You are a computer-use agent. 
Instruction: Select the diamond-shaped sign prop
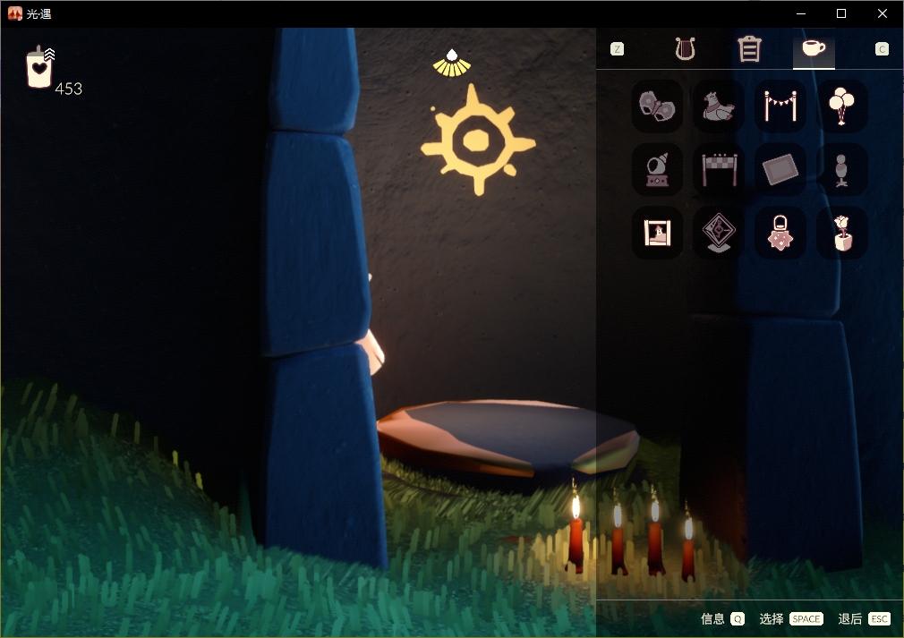(719, 233)
